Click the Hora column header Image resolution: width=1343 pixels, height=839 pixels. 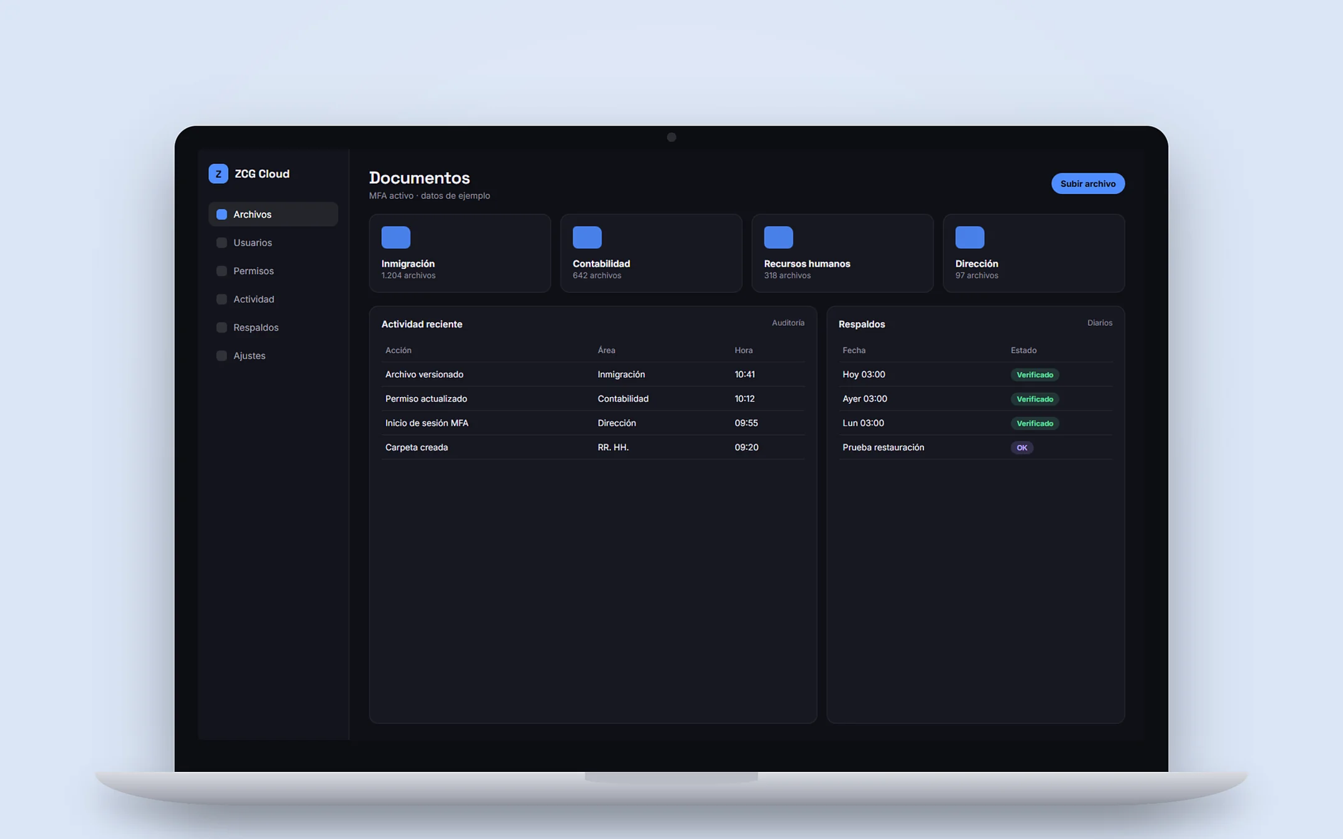[744, 350]
